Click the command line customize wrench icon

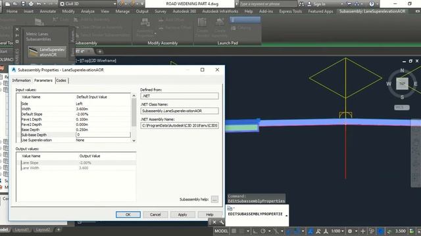pos(222,222)
